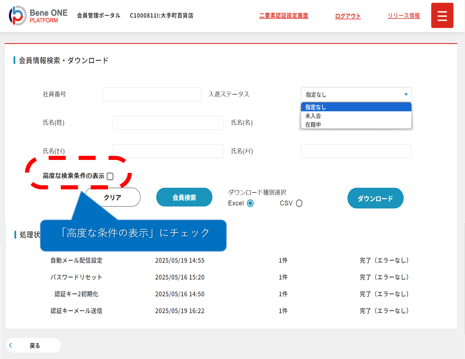
Task: Click the ログアウト link
Action: [x=348, y=16]
